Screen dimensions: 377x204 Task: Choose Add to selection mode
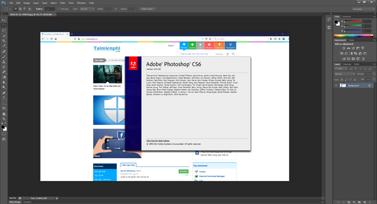(20, 9)
